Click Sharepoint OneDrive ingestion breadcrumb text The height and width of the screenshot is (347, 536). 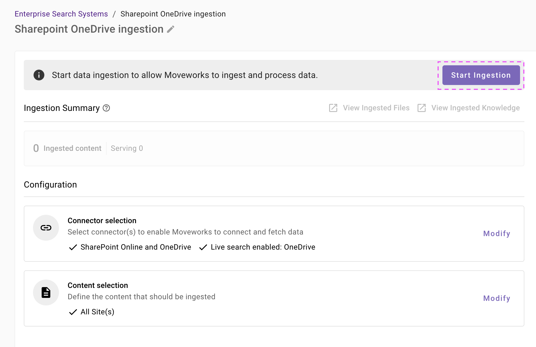(x=173, y=14)
